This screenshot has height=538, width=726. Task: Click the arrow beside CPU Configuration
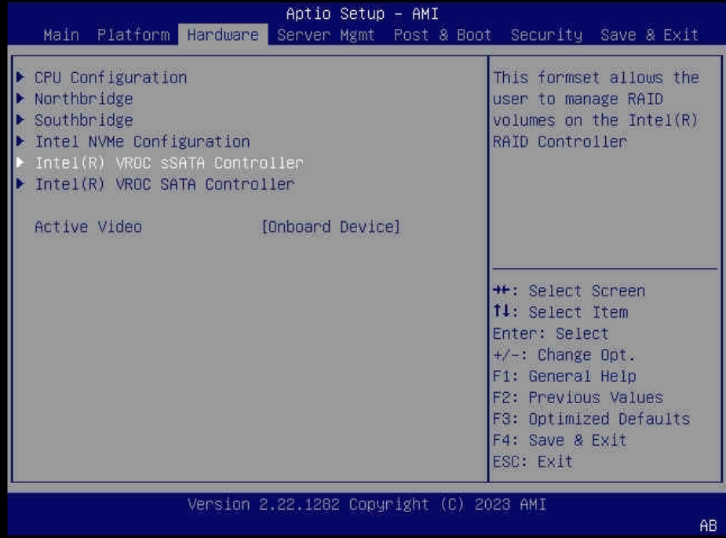tap(20, 77)
